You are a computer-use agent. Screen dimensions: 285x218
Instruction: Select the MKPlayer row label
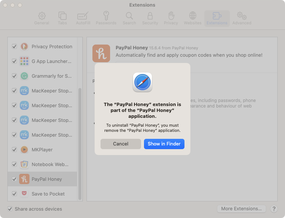(42, 150)
